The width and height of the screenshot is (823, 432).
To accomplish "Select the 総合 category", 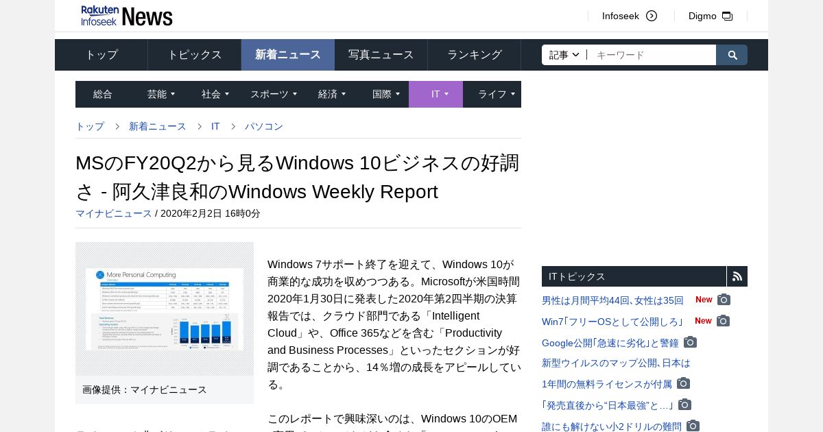I will [x=103, y=94].
